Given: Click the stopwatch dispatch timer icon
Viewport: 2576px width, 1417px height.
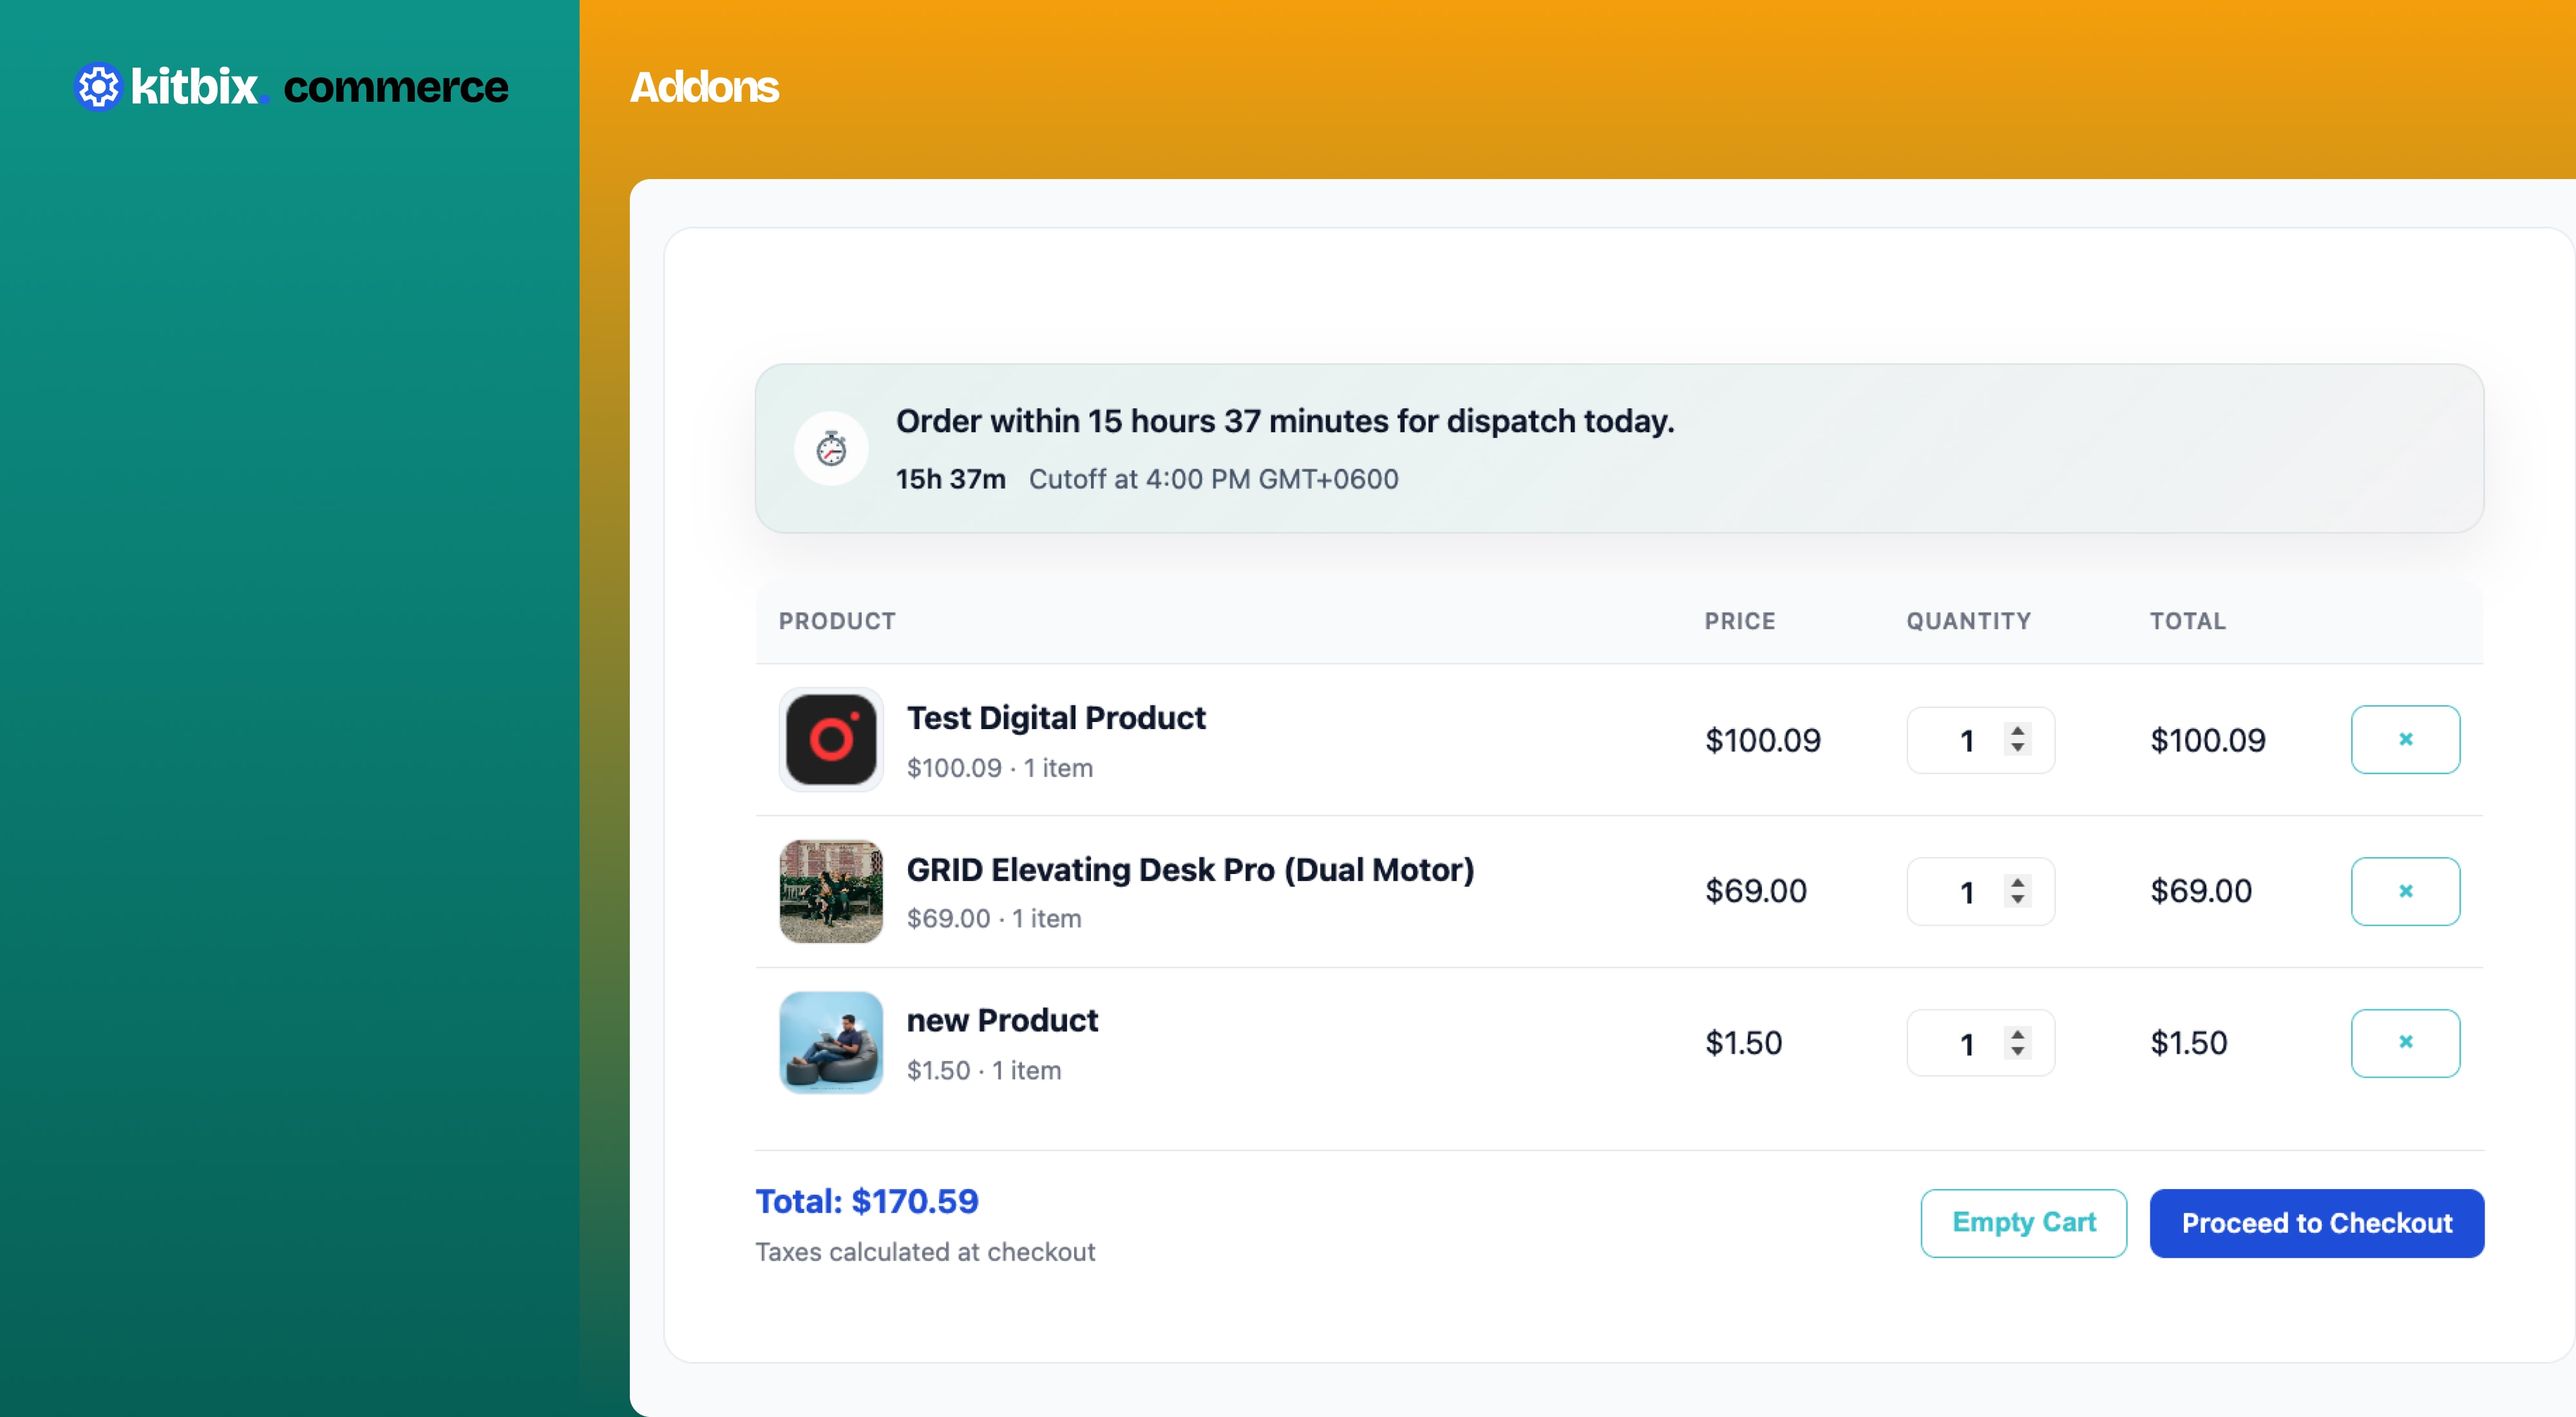Looking at the screenshot, I should point(831,449).
